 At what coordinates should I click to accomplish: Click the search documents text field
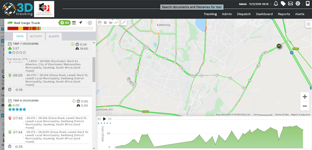click(192, 7)
